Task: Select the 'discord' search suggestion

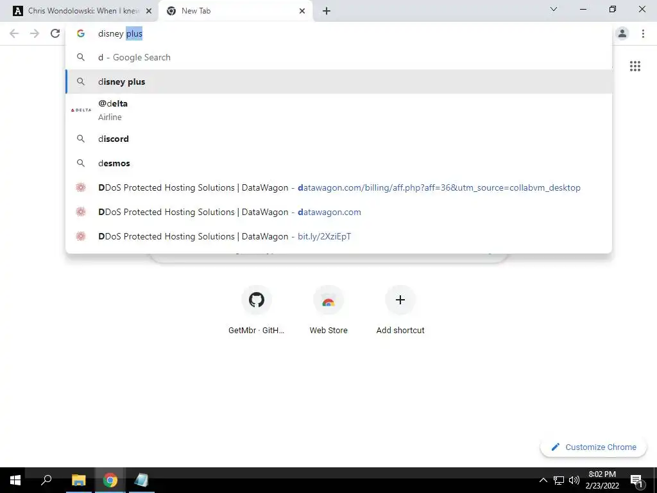Action: (x=339, y=139)
